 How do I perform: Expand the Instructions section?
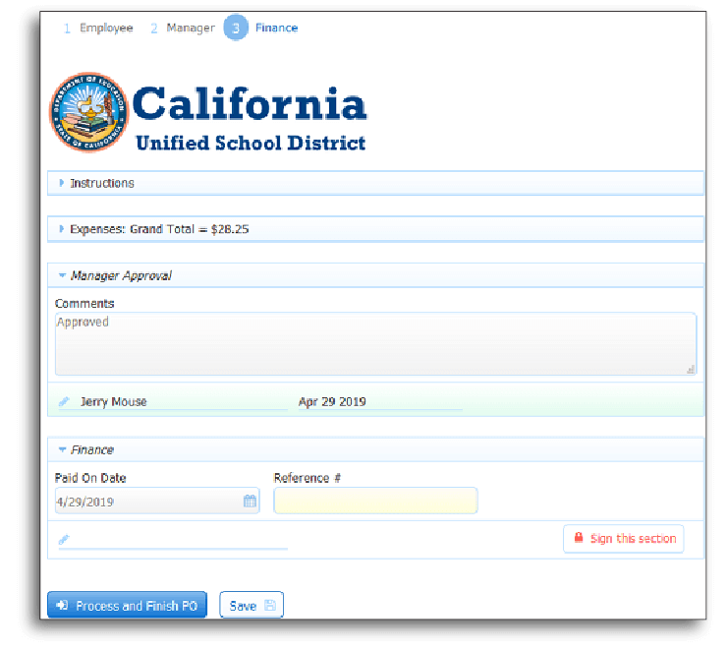(x=375, y=183)
